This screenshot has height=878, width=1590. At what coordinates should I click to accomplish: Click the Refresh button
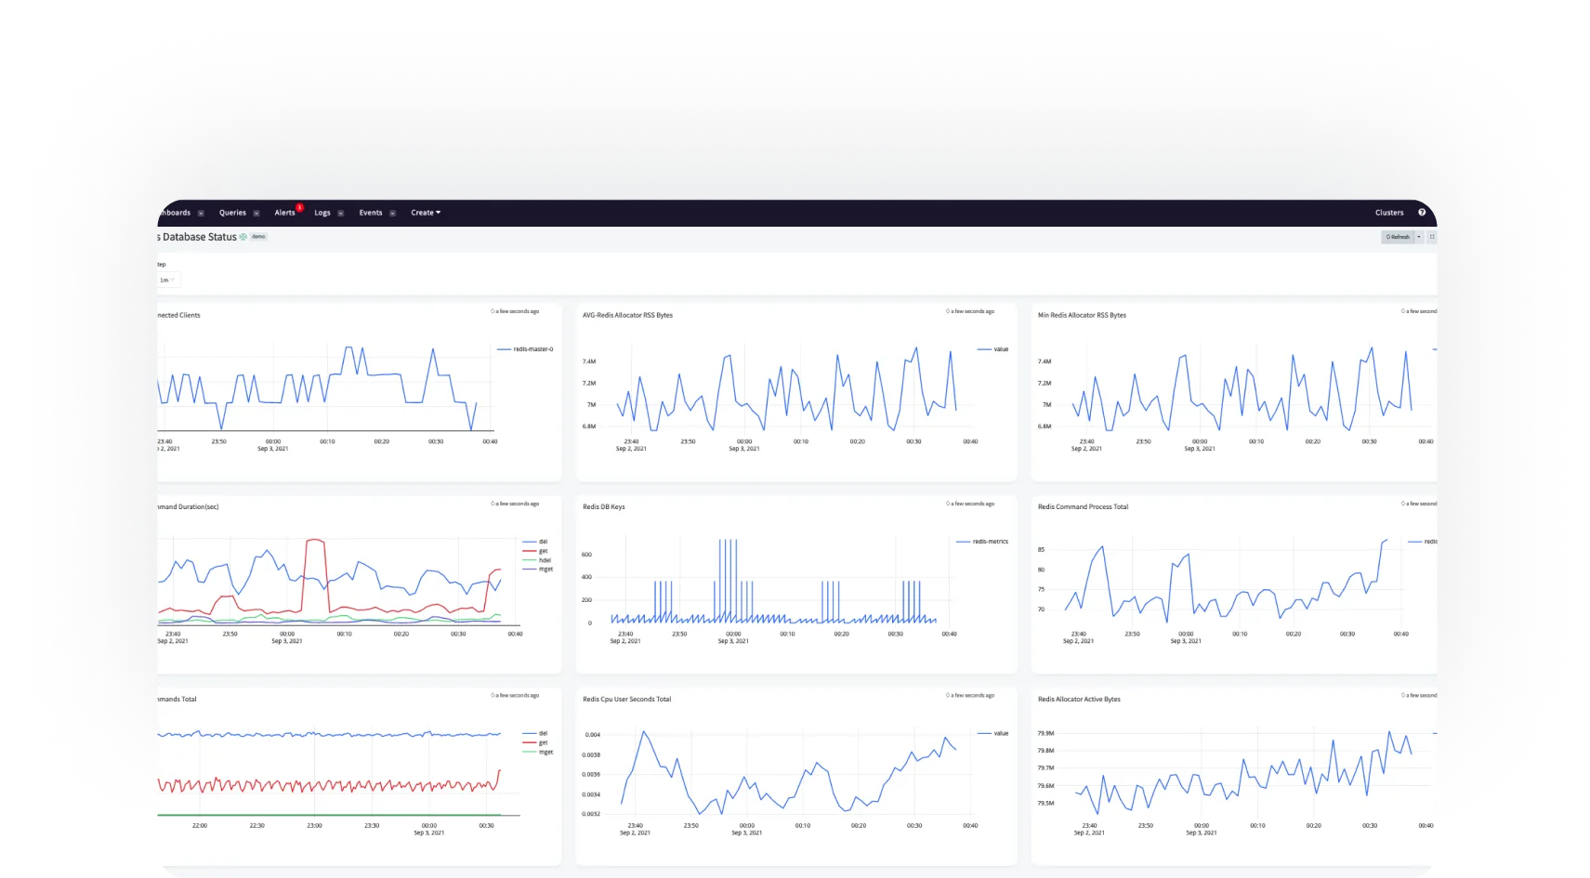click(1398, 237)
